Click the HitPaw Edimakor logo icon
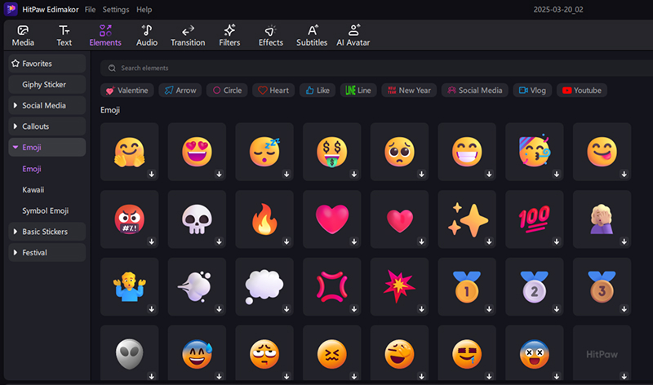This screenshot has height=385, width=653. click(x=11, y=9)
